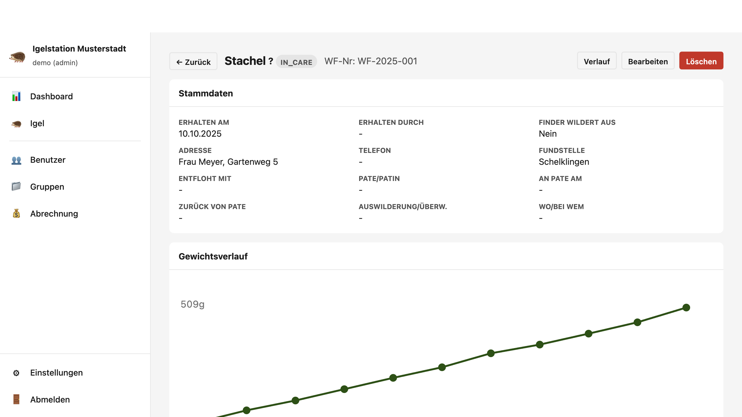Image resolution: width=742 pixels, height=417 pixels.
Task: Go to the Benutzer menu item
Action: (x=48, y=160)
